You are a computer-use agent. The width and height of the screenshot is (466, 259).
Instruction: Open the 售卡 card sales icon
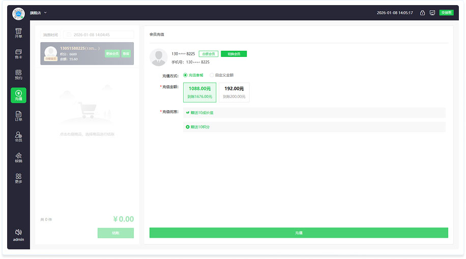point(18,54)
